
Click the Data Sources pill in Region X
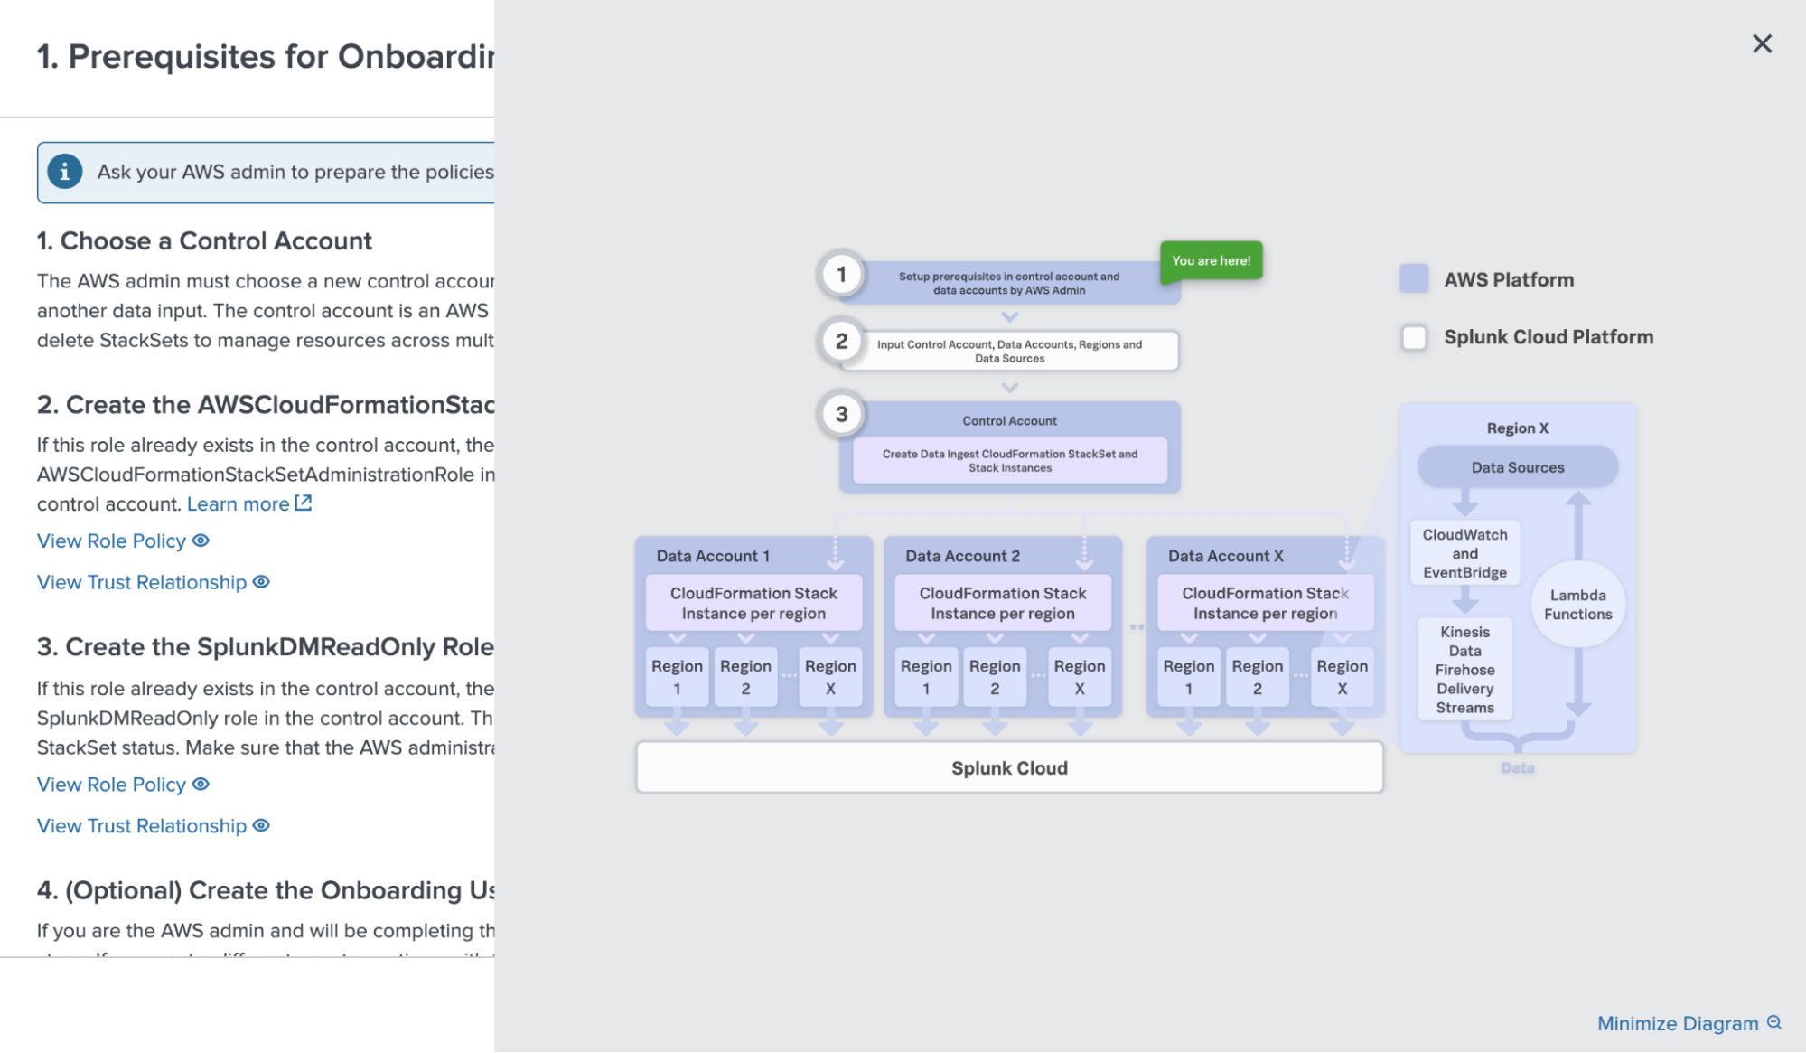click(x=1517, y=467)
